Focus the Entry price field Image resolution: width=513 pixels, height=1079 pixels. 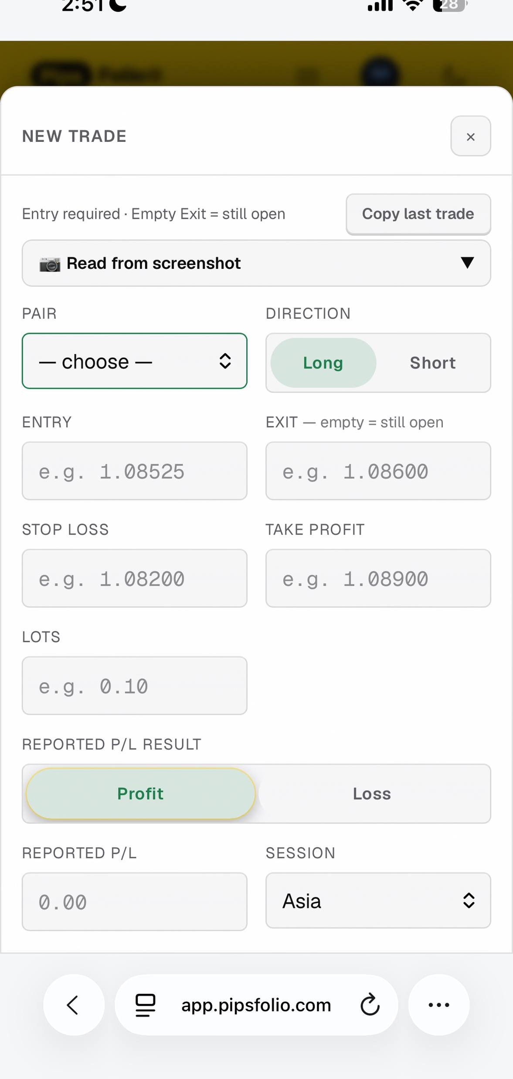[135, 471]
